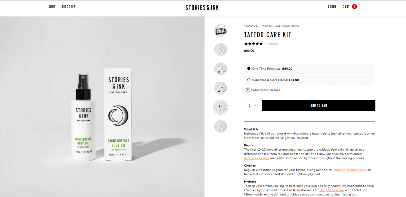This screenshot has height=197, width=406.
Task: Open the cart count badge
Action: pos(354,7)
